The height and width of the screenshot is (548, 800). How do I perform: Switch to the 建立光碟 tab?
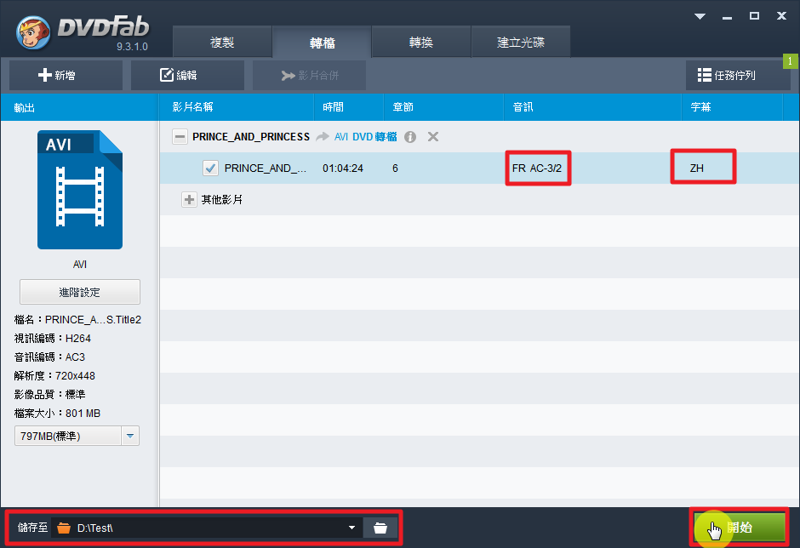tap(521, 43)
